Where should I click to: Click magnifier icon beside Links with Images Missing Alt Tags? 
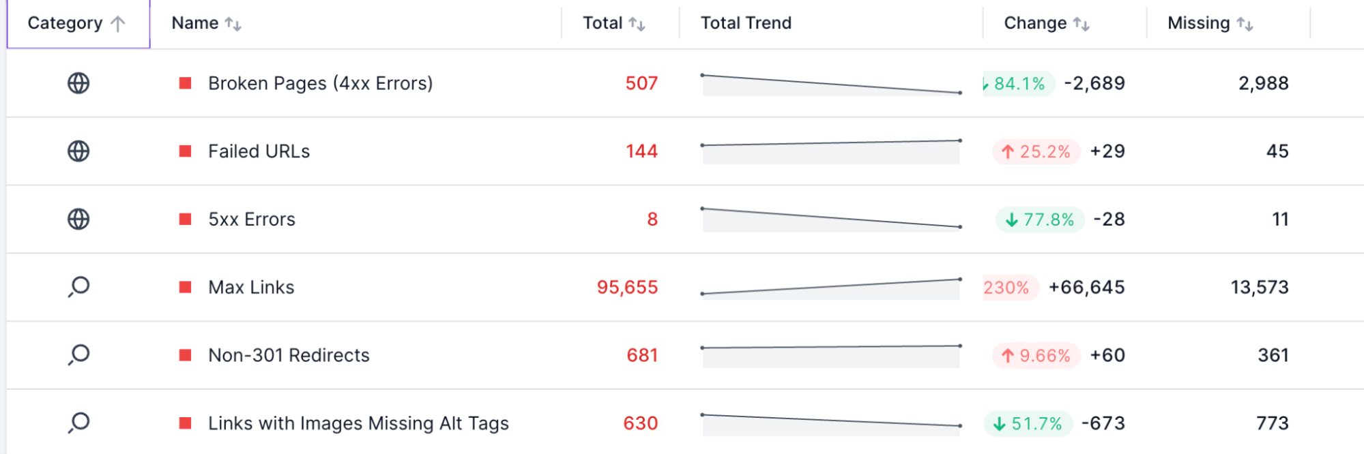(78, 423)
